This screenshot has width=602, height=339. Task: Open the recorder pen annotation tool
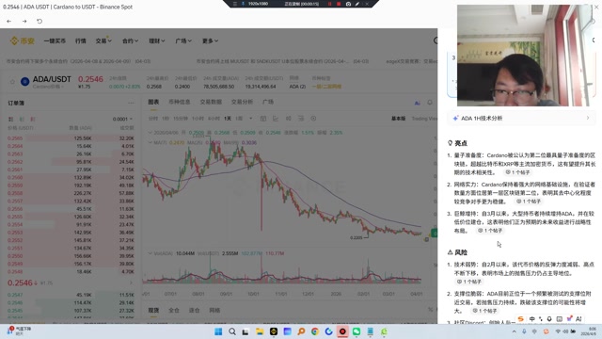(357, 4)
